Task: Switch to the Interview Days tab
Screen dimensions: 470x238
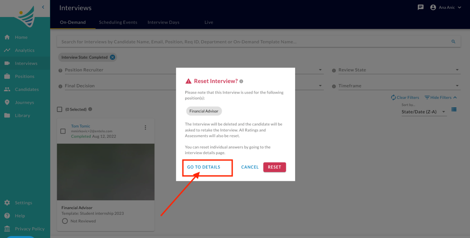Action: click(x=163, y=22)
